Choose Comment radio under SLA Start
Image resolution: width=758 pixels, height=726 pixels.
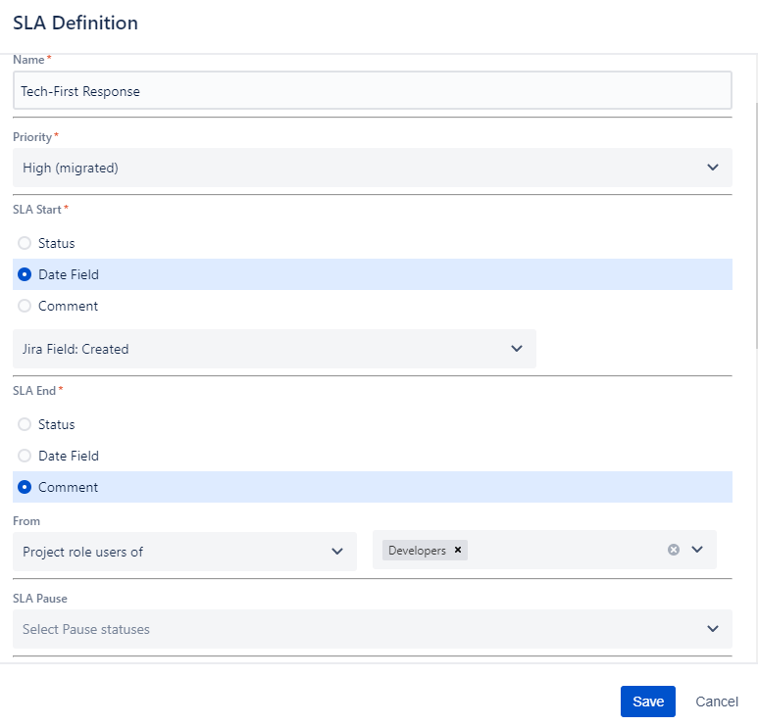[25, 306]
